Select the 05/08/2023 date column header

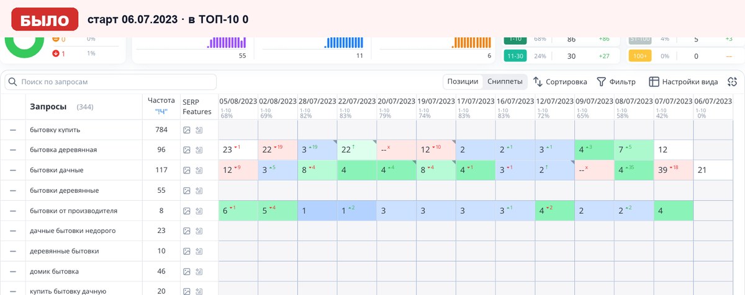(x=238, y=101)
